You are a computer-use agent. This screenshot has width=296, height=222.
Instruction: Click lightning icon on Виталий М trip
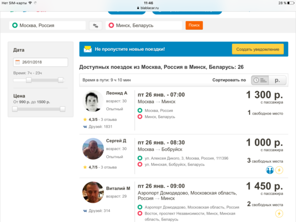(x=279, y=214)
